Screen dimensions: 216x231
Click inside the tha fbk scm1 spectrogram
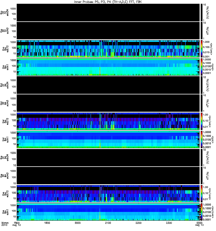tap(108, 67)
